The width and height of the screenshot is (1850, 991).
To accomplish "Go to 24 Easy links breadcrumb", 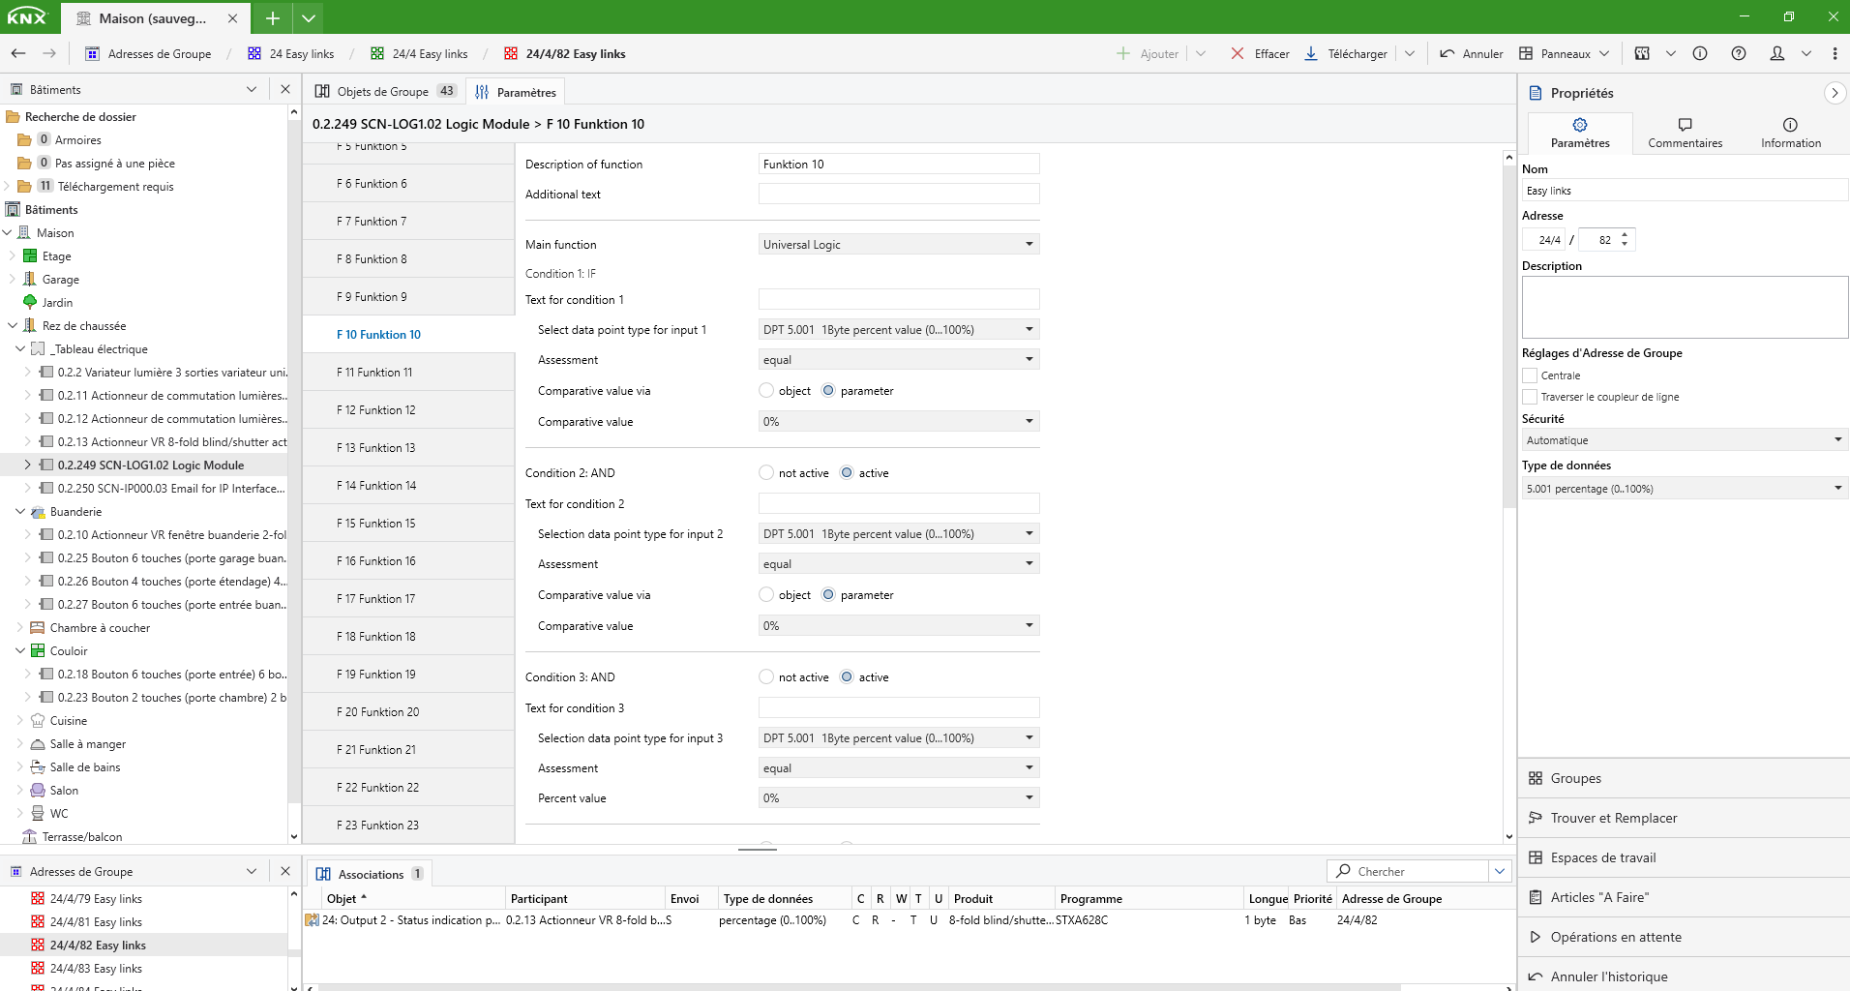I will (x=291, y=54).
